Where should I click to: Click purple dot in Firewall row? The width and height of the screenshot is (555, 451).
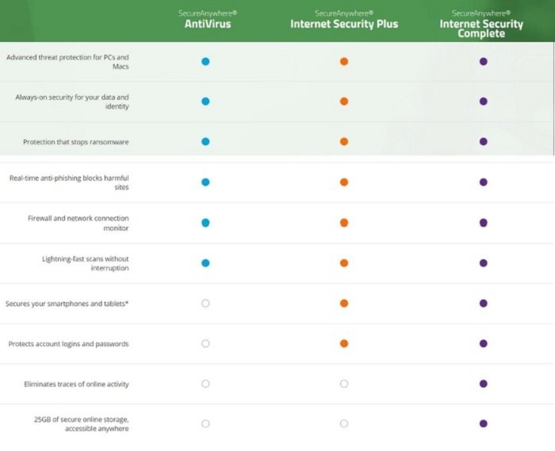[484, 223]
